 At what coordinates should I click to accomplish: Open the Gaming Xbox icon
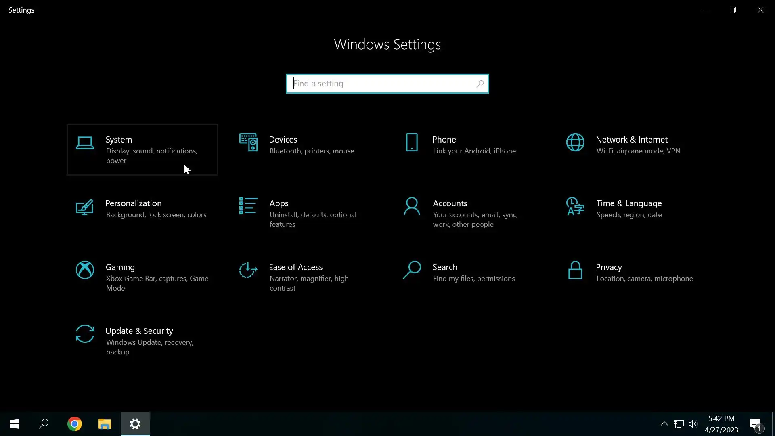tap(85, 270)
